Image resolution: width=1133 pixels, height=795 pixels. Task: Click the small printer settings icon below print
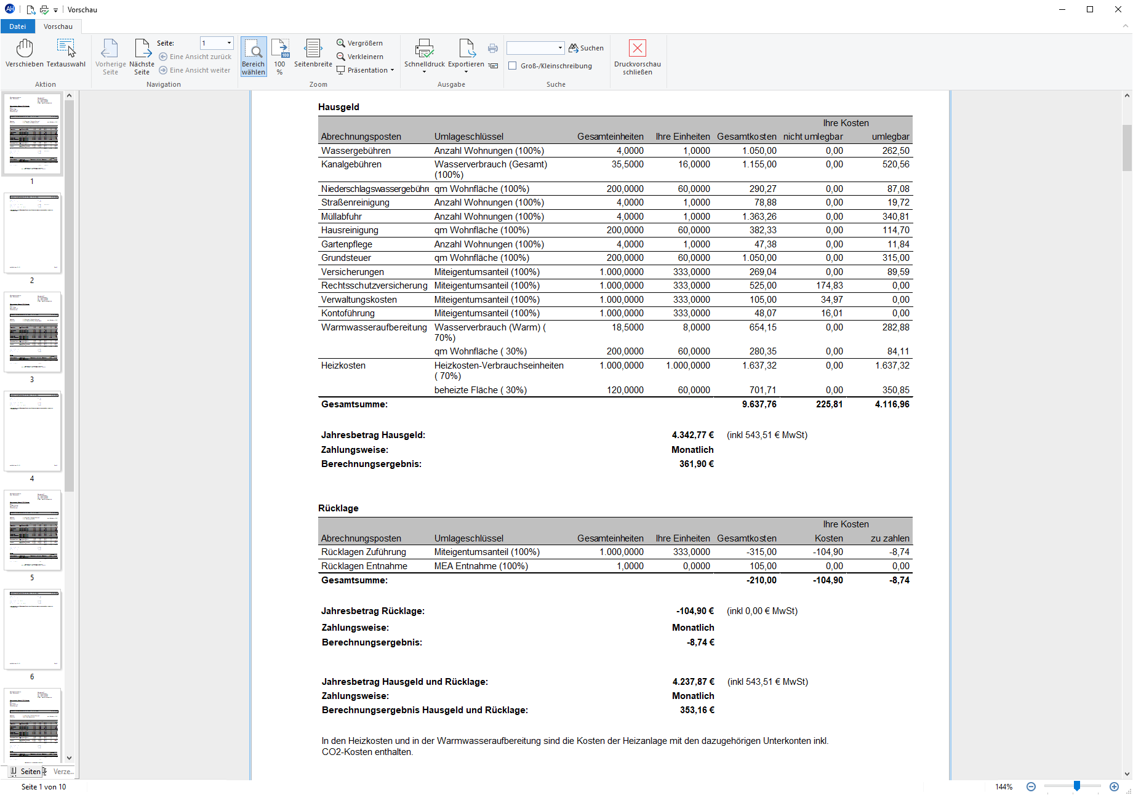(x=493, y=65)
